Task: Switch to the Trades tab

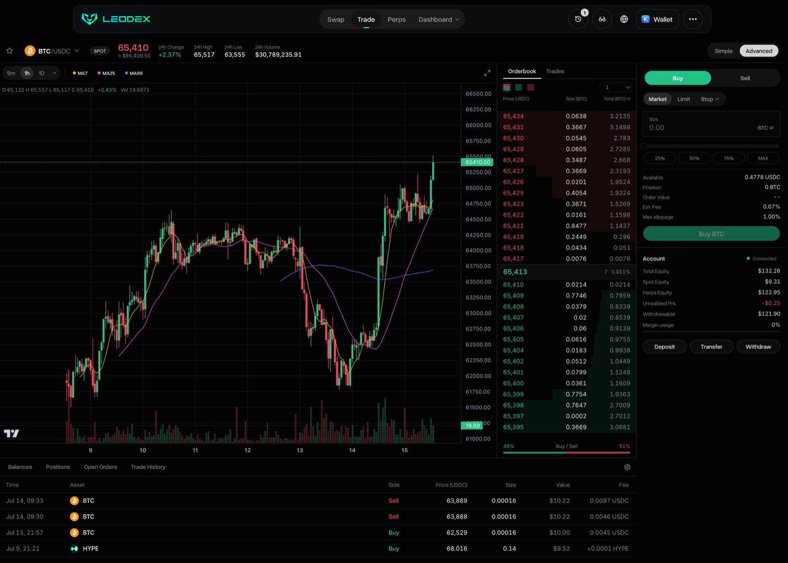Action: coord(555,71)
